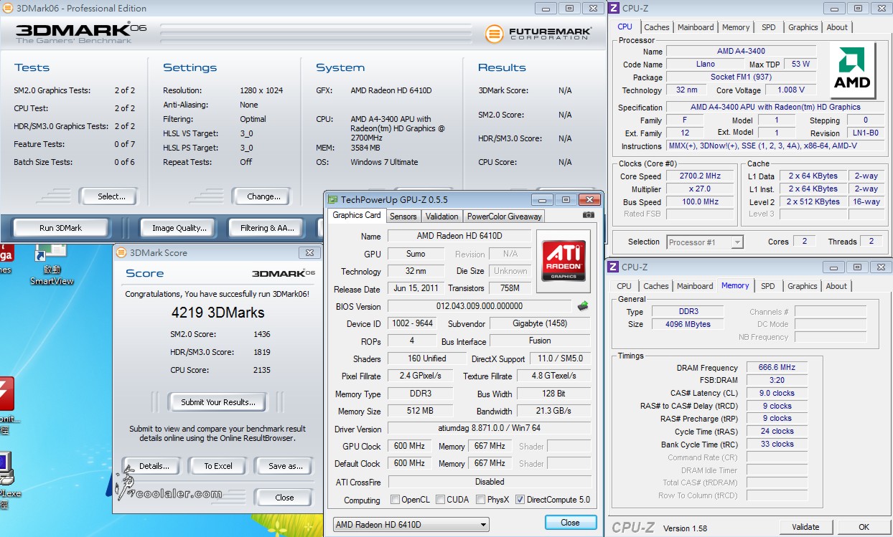This screenshot has width=893, height=537.
Task: Click the Futuremark Corporation logo
Action: pyautogui.click(x=538, y=33)
